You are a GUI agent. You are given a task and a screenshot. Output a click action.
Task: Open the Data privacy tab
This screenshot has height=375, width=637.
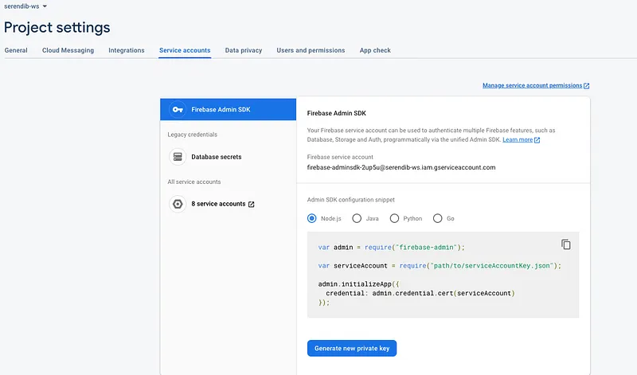click(x=244, y=50)
